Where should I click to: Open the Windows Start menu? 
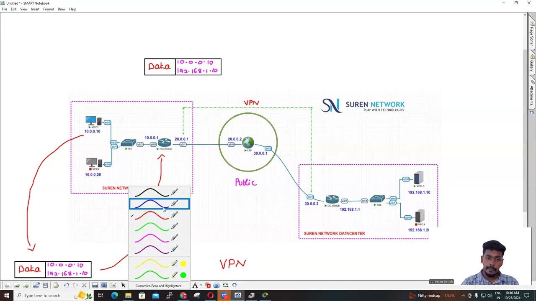7,296
